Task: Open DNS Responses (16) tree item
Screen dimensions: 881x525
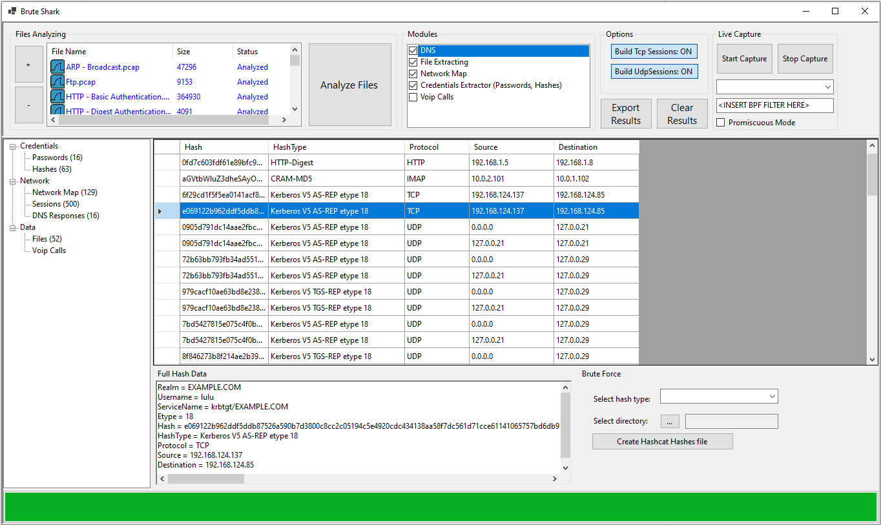Action: pyautogui.click(x=66, y=216)
